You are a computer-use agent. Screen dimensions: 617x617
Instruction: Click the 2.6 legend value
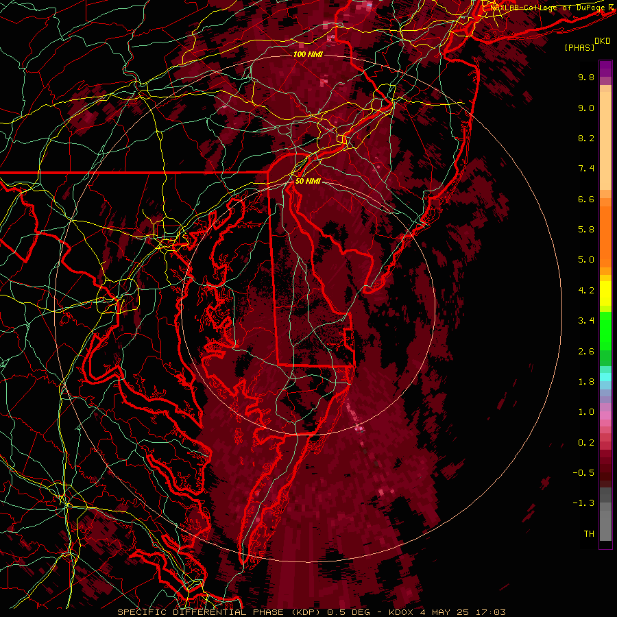(x=586, y=352)
